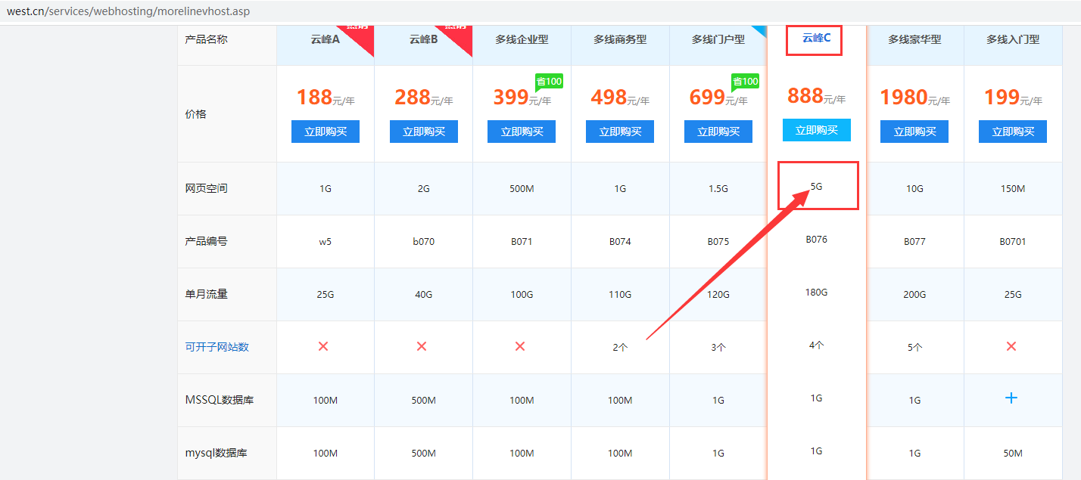Click 立即购买 for the 888元 云峰C plan

point(816,130)
